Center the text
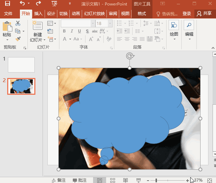This screenshot has width=216, height=183. pos(127,39)
